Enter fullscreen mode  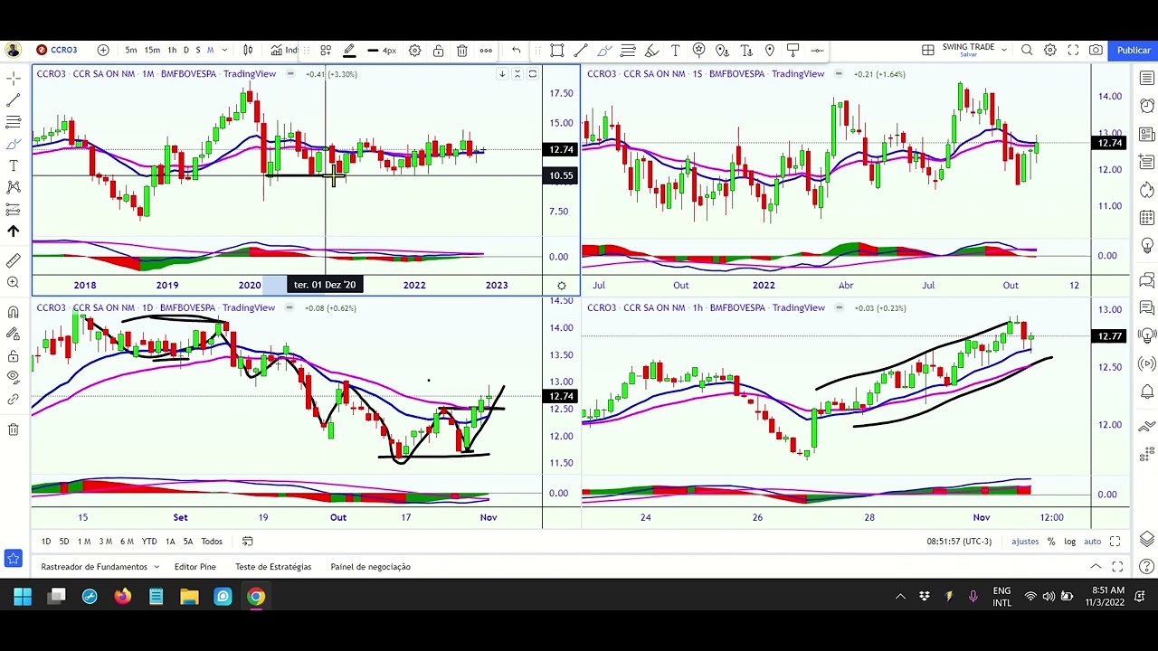click(1073, 50)
